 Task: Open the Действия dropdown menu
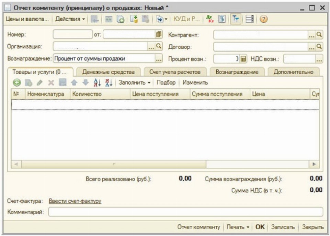coord(70,19)
